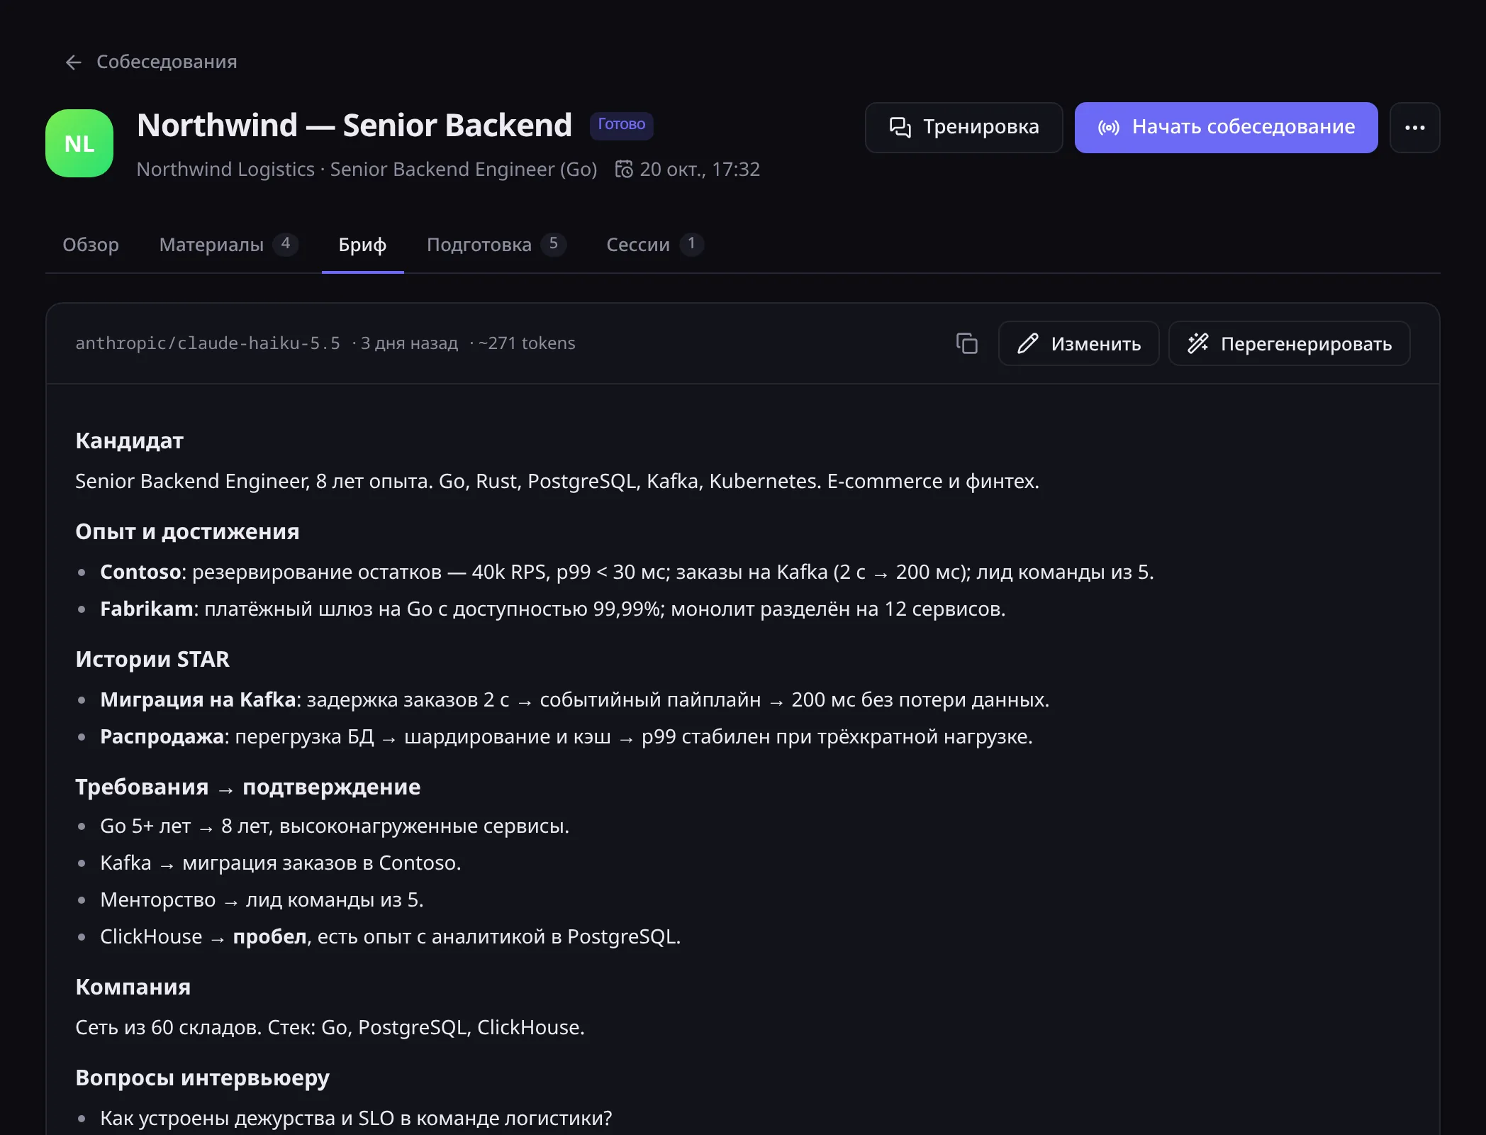Open the Сессии tab
Image resolution: width=1486 pixels, height=1135 pixels.
[655, 245]
